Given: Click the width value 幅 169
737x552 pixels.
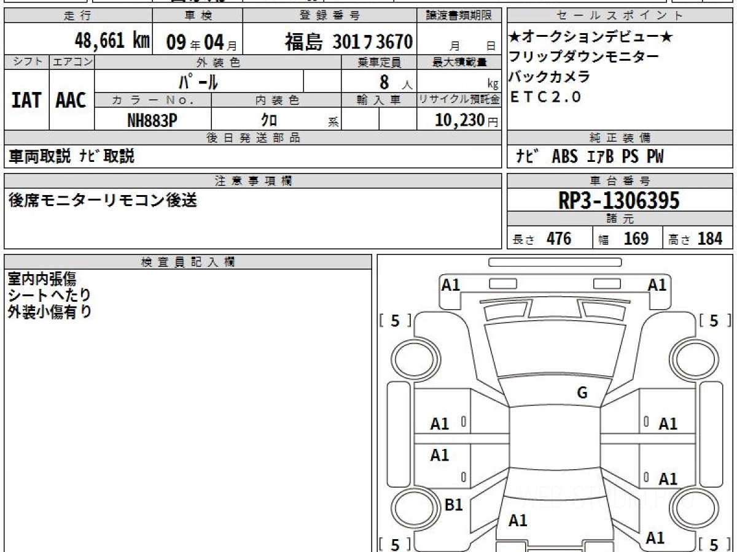Looking at the screenshot, I should [623, 239].
